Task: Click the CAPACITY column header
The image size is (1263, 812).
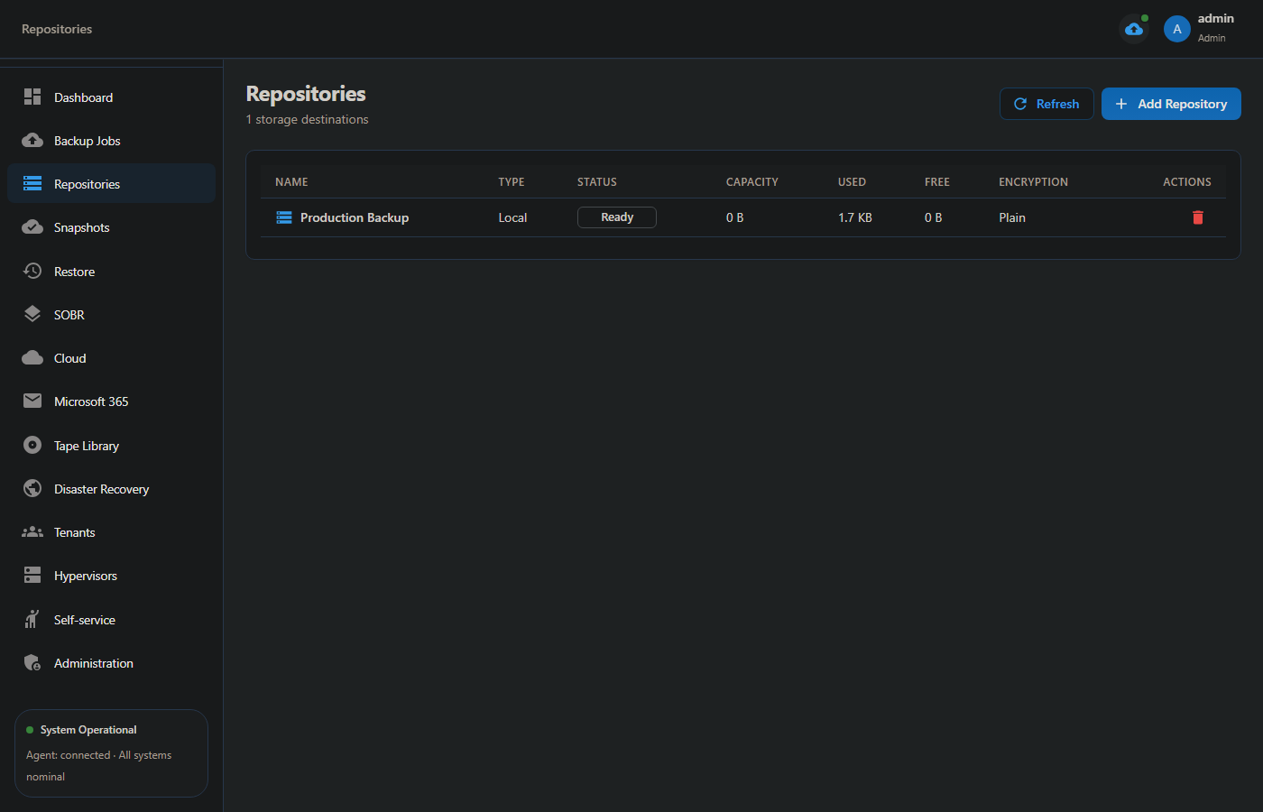Action: 752,181
